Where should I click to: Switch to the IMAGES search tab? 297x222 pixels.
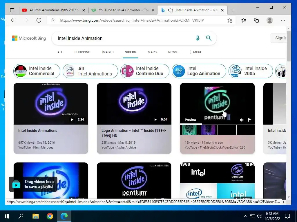click(x=108, y=52)
